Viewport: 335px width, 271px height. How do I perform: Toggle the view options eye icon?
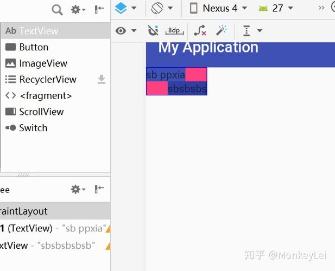121,31
